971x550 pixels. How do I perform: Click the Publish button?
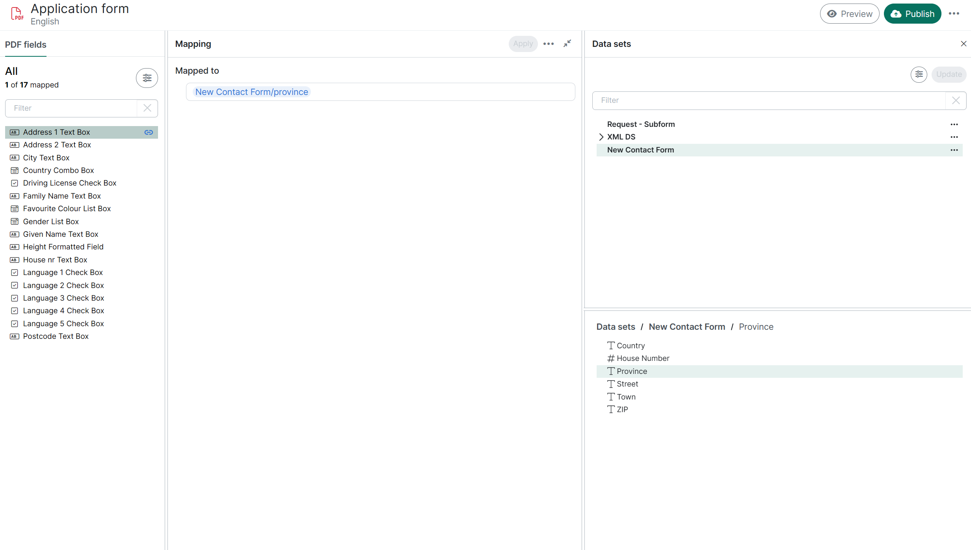pyautogui.click(x=912, y=14)
